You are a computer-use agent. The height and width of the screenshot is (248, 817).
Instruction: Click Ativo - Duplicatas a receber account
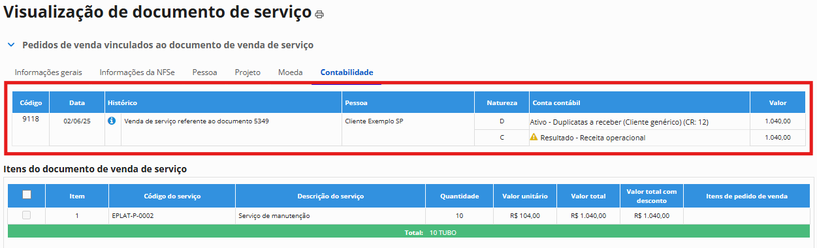(x=619, y=122)
